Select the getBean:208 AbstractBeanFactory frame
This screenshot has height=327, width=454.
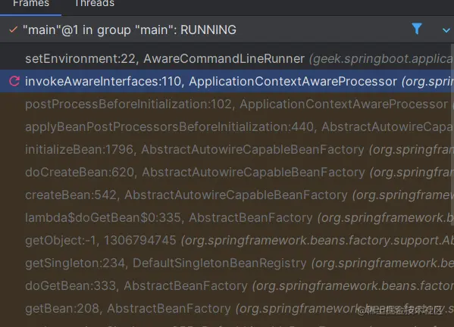[x=227, y=308]
